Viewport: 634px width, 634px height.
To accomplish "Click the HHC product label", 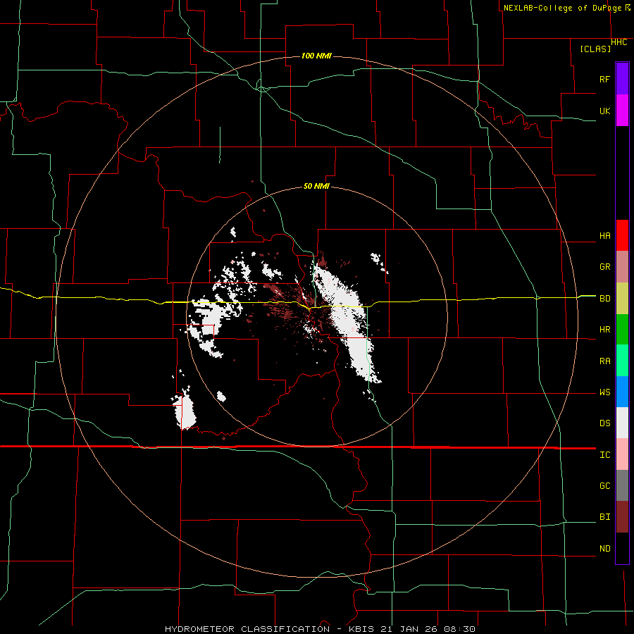I will pos(619,42).
